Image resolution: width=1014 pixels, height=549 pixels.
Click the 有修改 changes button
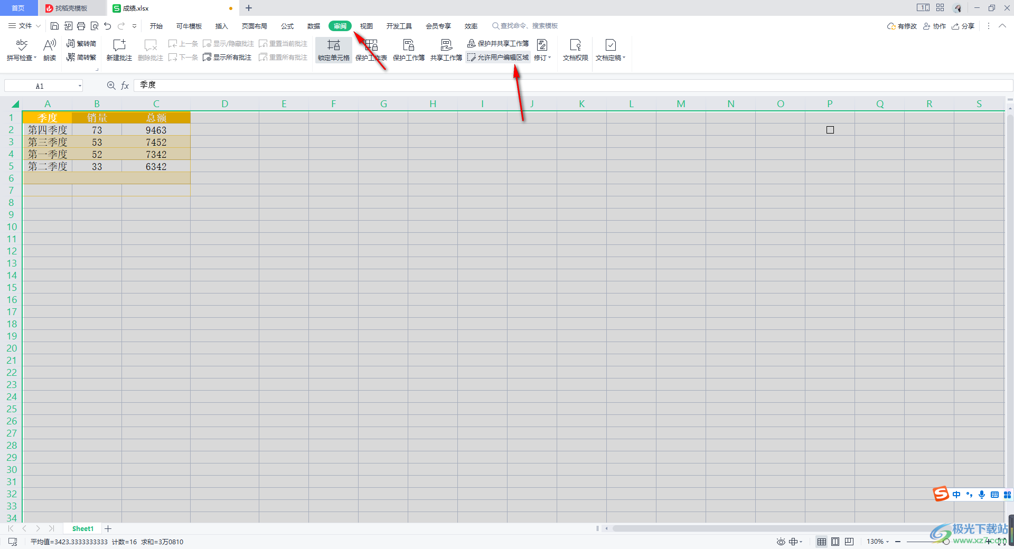902,26
